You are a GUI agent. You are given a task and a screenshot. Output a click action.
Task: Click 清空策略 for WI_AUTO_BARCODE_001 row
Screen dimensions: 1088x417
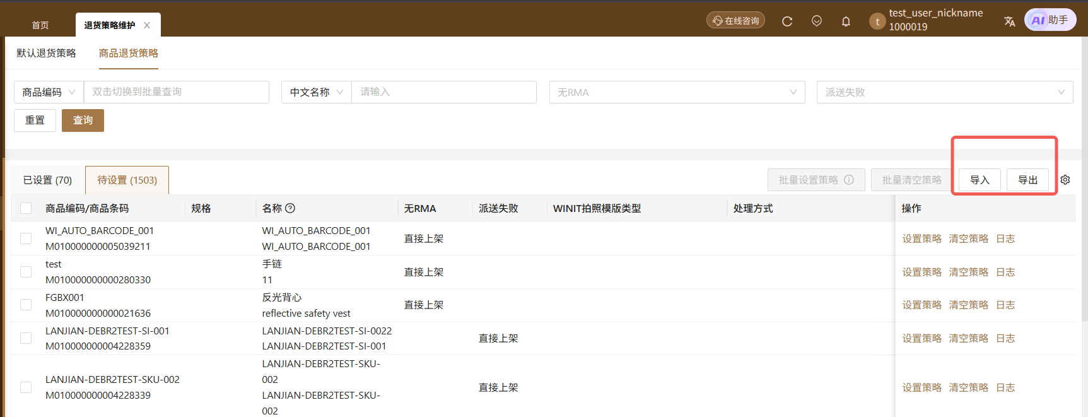[x=969, y=238]
